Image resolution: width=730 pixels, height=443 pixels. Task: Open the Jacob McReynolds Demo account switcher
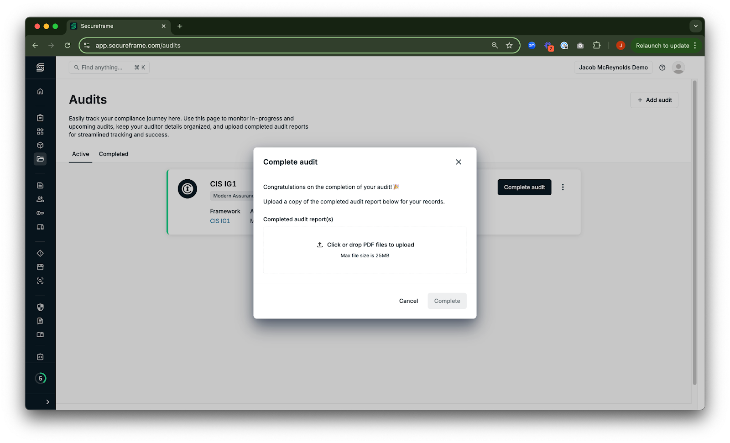point(613,68)
